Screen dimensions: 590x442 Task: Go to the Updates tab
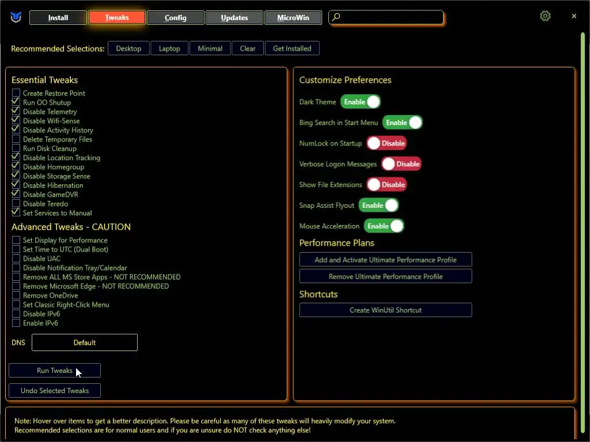click(x=234, y=18)
